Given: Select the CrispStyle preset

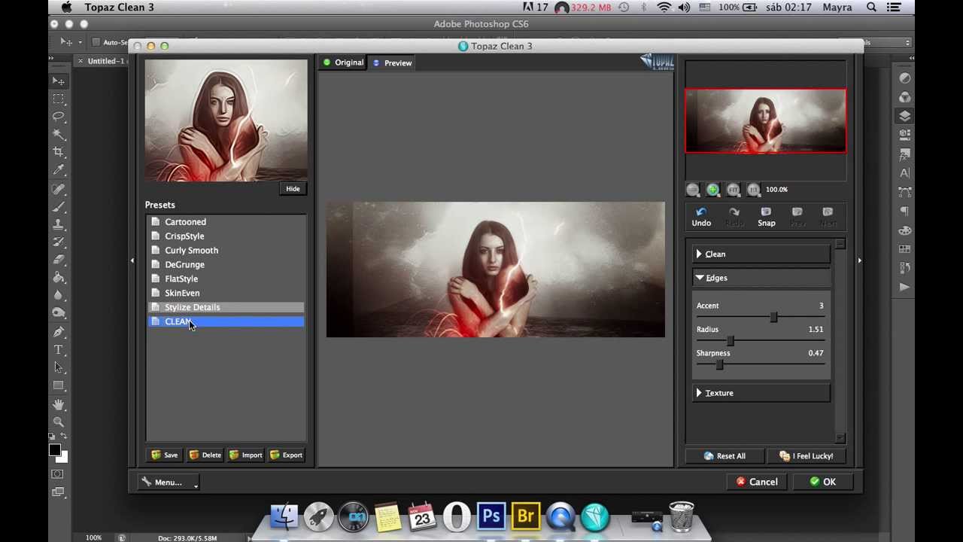Looking at the screenshot, I should pos(225,236).
